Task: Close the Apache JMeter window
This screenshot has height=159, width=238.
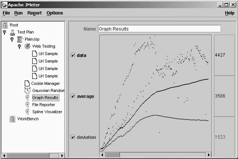Action: pyautogui.click(x=233, y=5)
